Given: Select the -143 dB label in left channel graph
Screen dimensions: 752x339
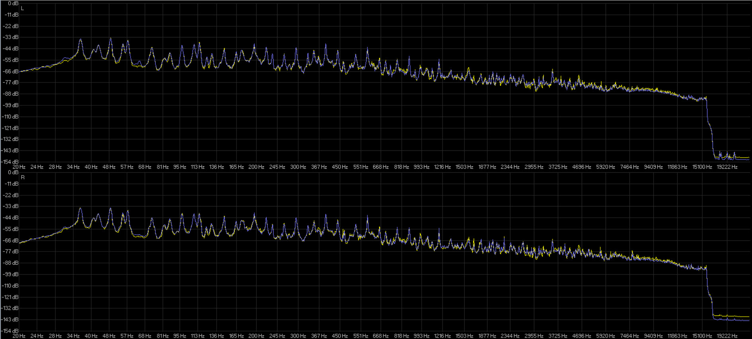Looking at the screenshot, I should pyautogui.click(x=10, y=151).
